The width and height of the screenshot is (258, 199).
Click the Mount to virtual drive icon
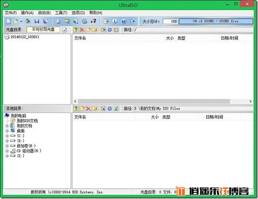(x=76, y=21)
